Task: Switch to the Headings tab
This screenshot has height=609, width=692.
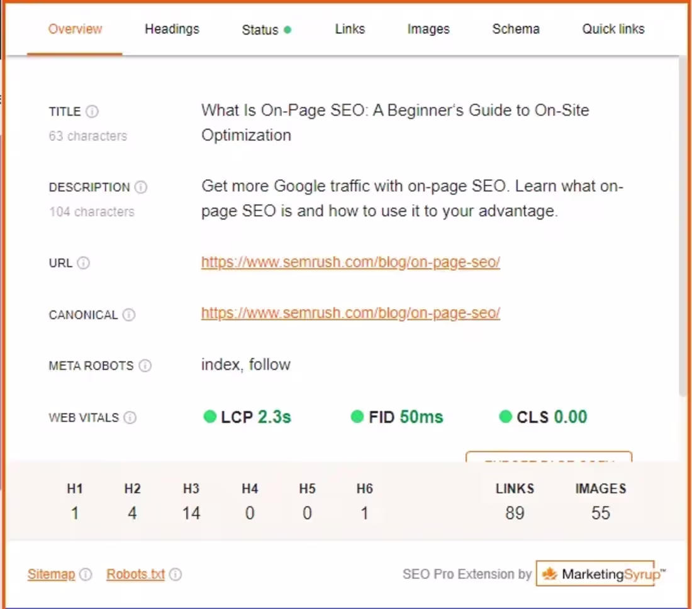Action: click(172, 29)
